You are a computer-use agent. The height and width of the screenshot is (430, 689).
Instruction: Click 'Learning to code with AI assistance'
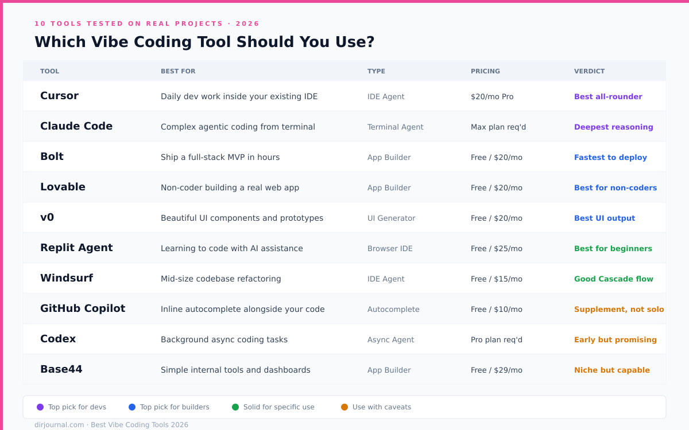tap(232, 248)
